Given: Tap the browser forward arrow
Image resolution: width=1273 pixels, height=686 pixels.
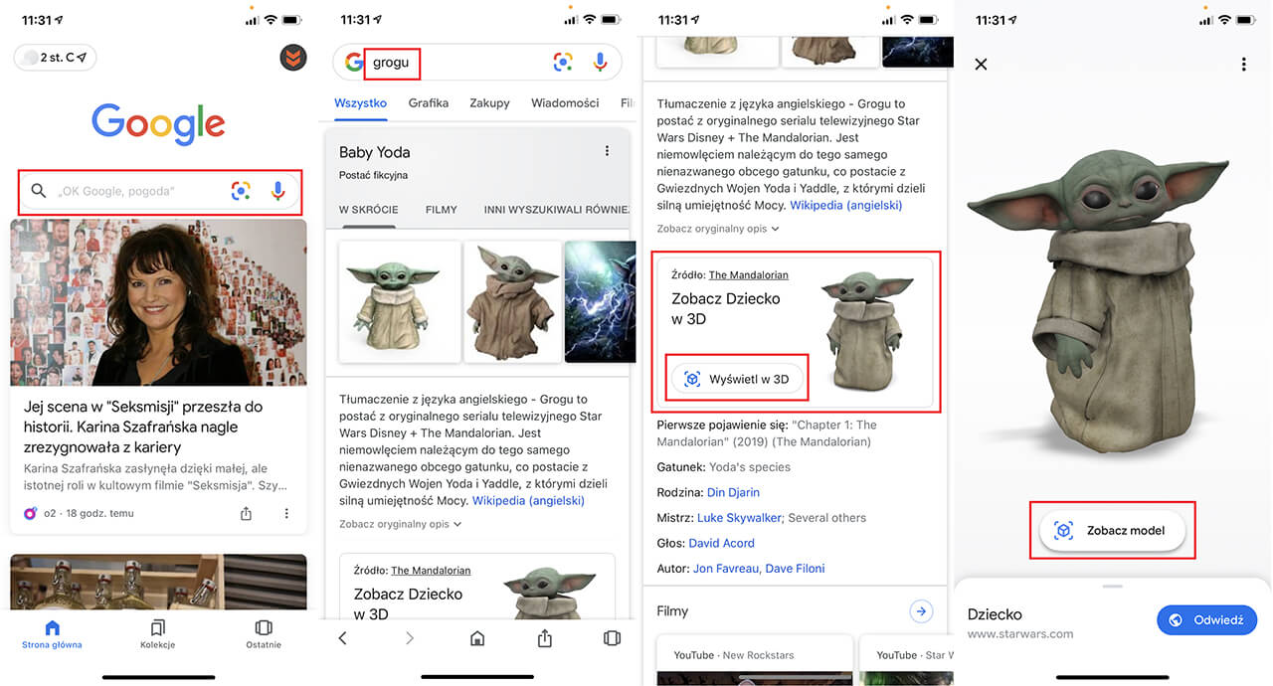Looking at the screenshot, I should pos(410,638).
